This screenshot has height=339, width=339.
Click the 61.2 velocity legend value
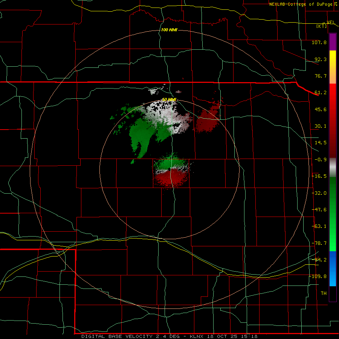pyautogui.click(x=321, y=93)
